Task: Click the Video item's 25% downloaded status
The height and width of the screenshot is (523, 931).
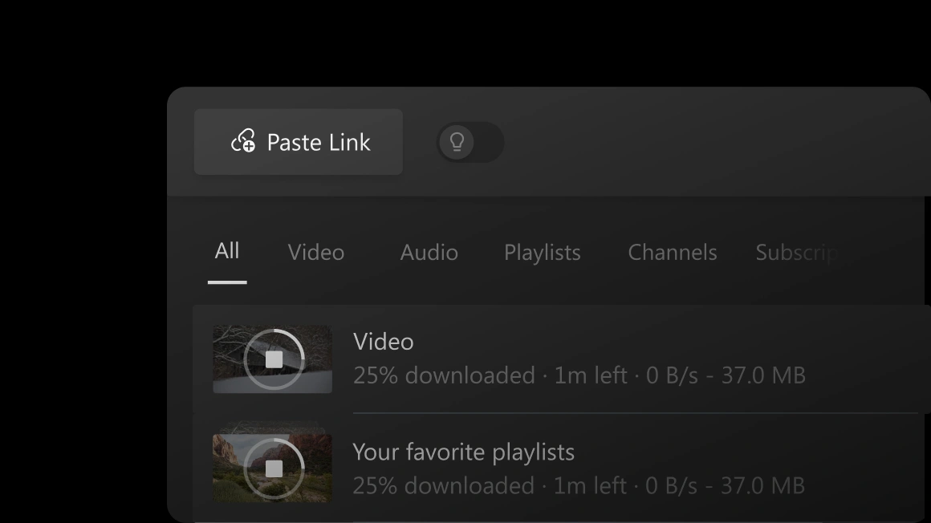Action: [579, 375]
